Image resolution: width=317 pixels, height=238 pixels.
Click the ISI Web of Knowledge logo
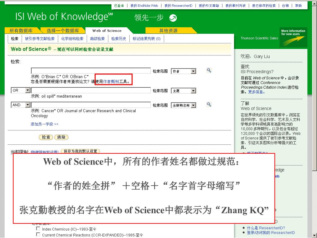coord(64,16)
